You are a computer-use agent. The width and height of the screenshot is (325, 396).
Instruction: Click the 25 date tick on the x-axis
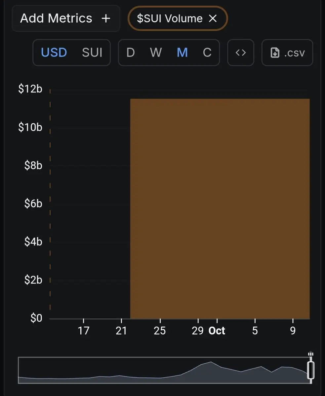point(160,331)
